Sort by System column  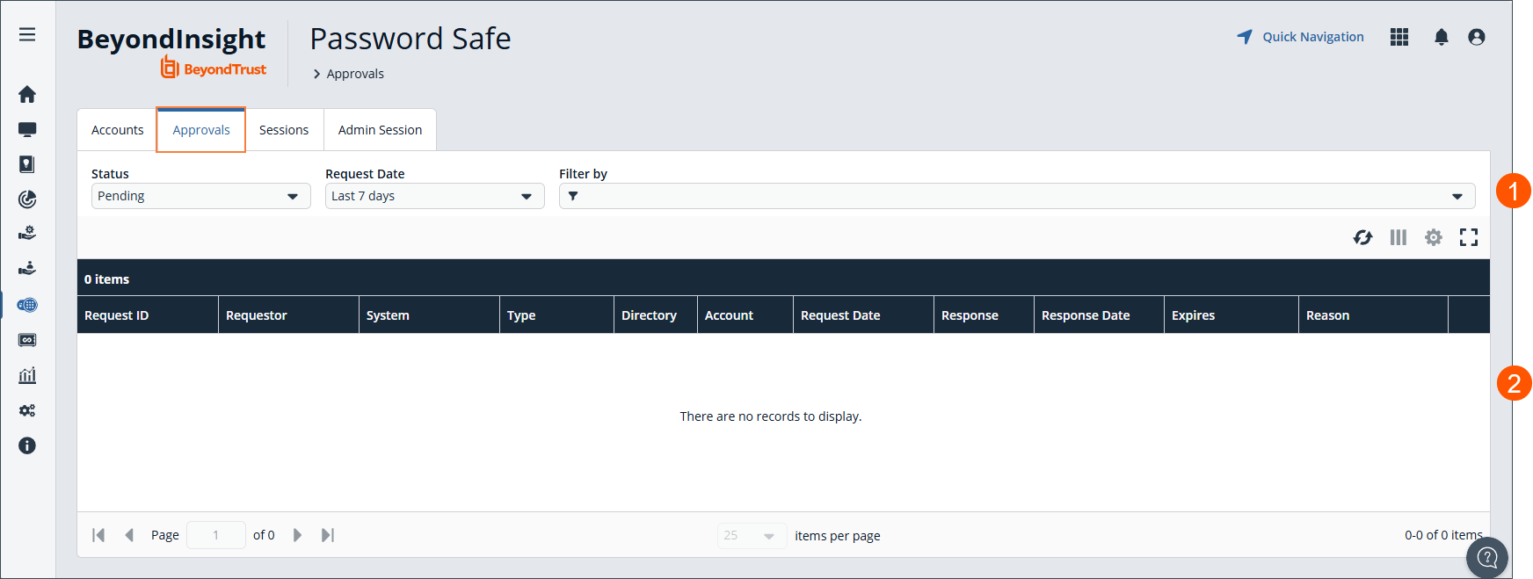click(429, 315)
